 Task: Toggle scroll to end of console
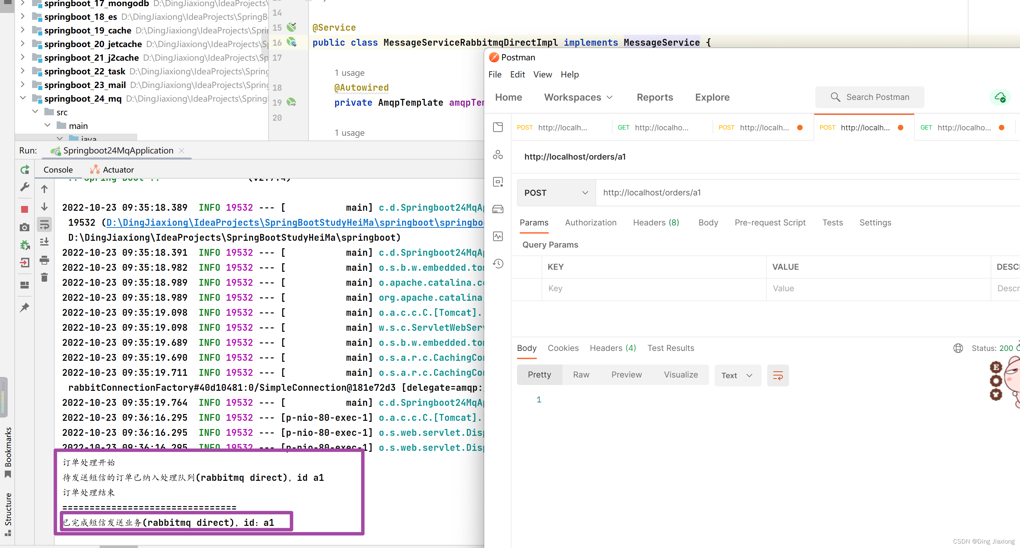click(44, 242)
